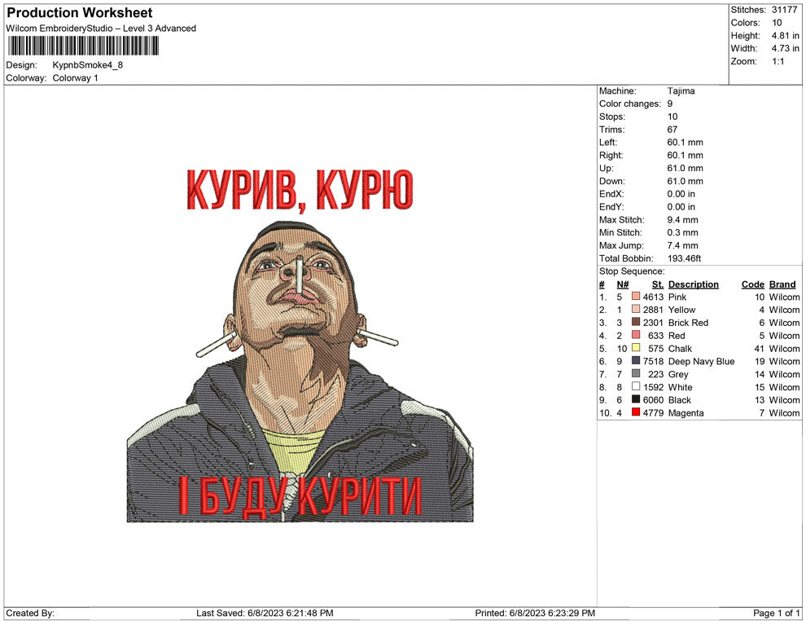This screenshot has height=621, width=806.
Task: Click the 'St.' column header
Action: tap(658, 284)
